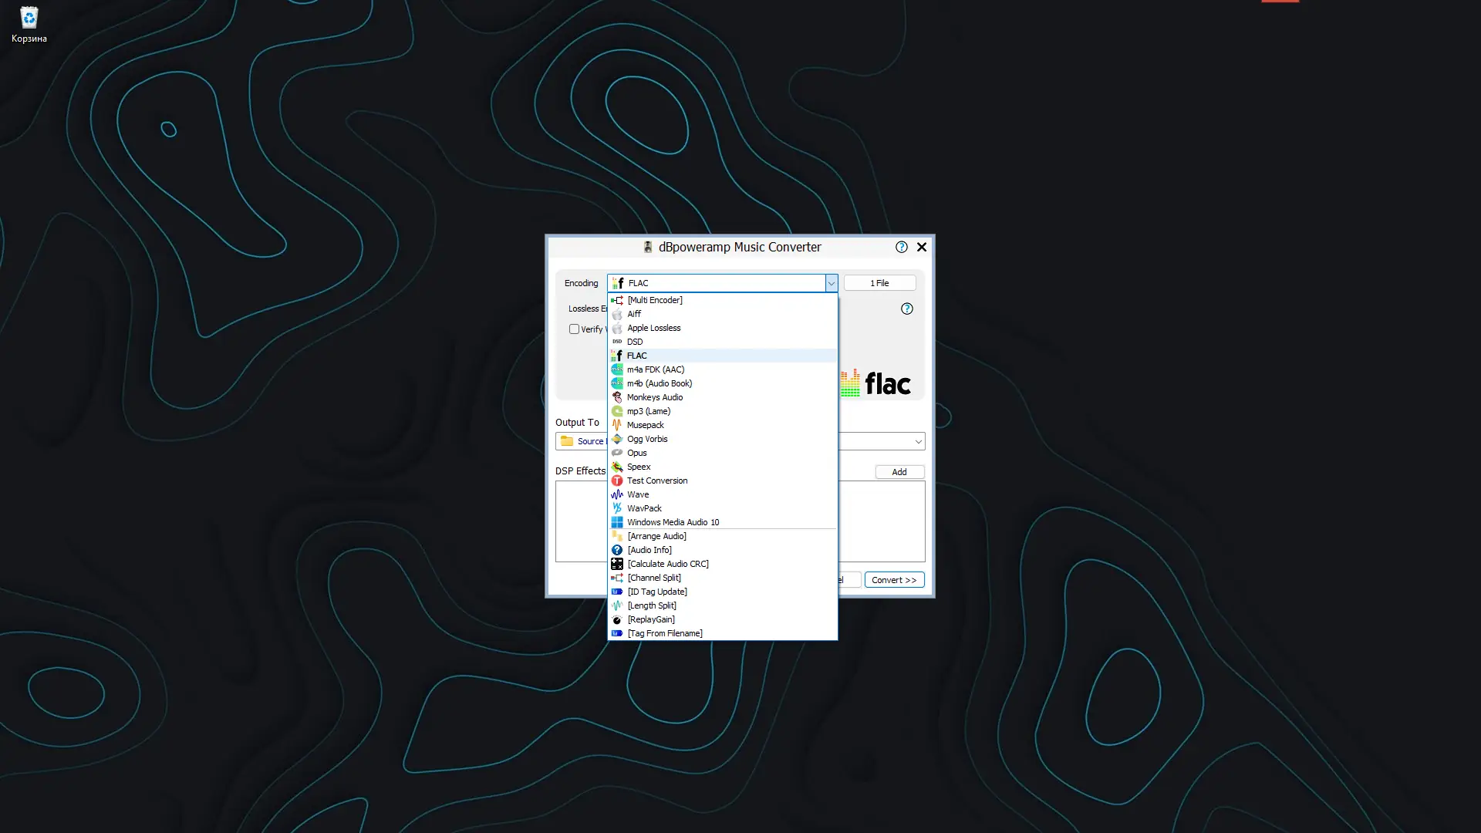Pick Apple Lossless from the list
This screenshot has width=1481, height=833.
coord(653,328)
